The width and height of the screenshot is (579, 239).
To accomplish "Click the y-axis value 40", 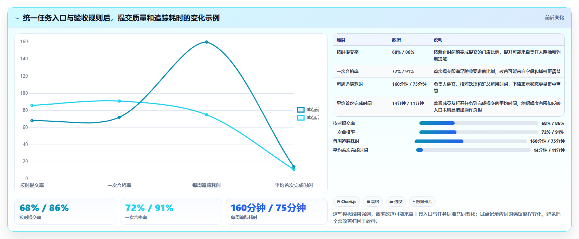I will (25, 145).
